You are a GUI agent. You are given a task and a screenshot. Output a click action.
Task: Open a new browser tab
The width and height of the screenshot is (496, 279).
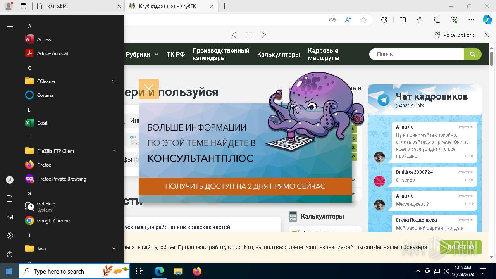224,6
